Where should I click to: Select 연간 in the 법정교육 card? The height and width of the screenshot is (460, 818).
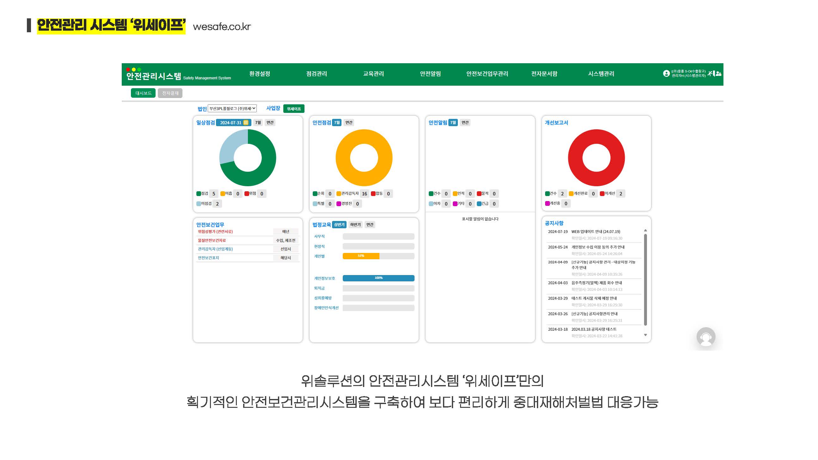click(x=370, y=225)
